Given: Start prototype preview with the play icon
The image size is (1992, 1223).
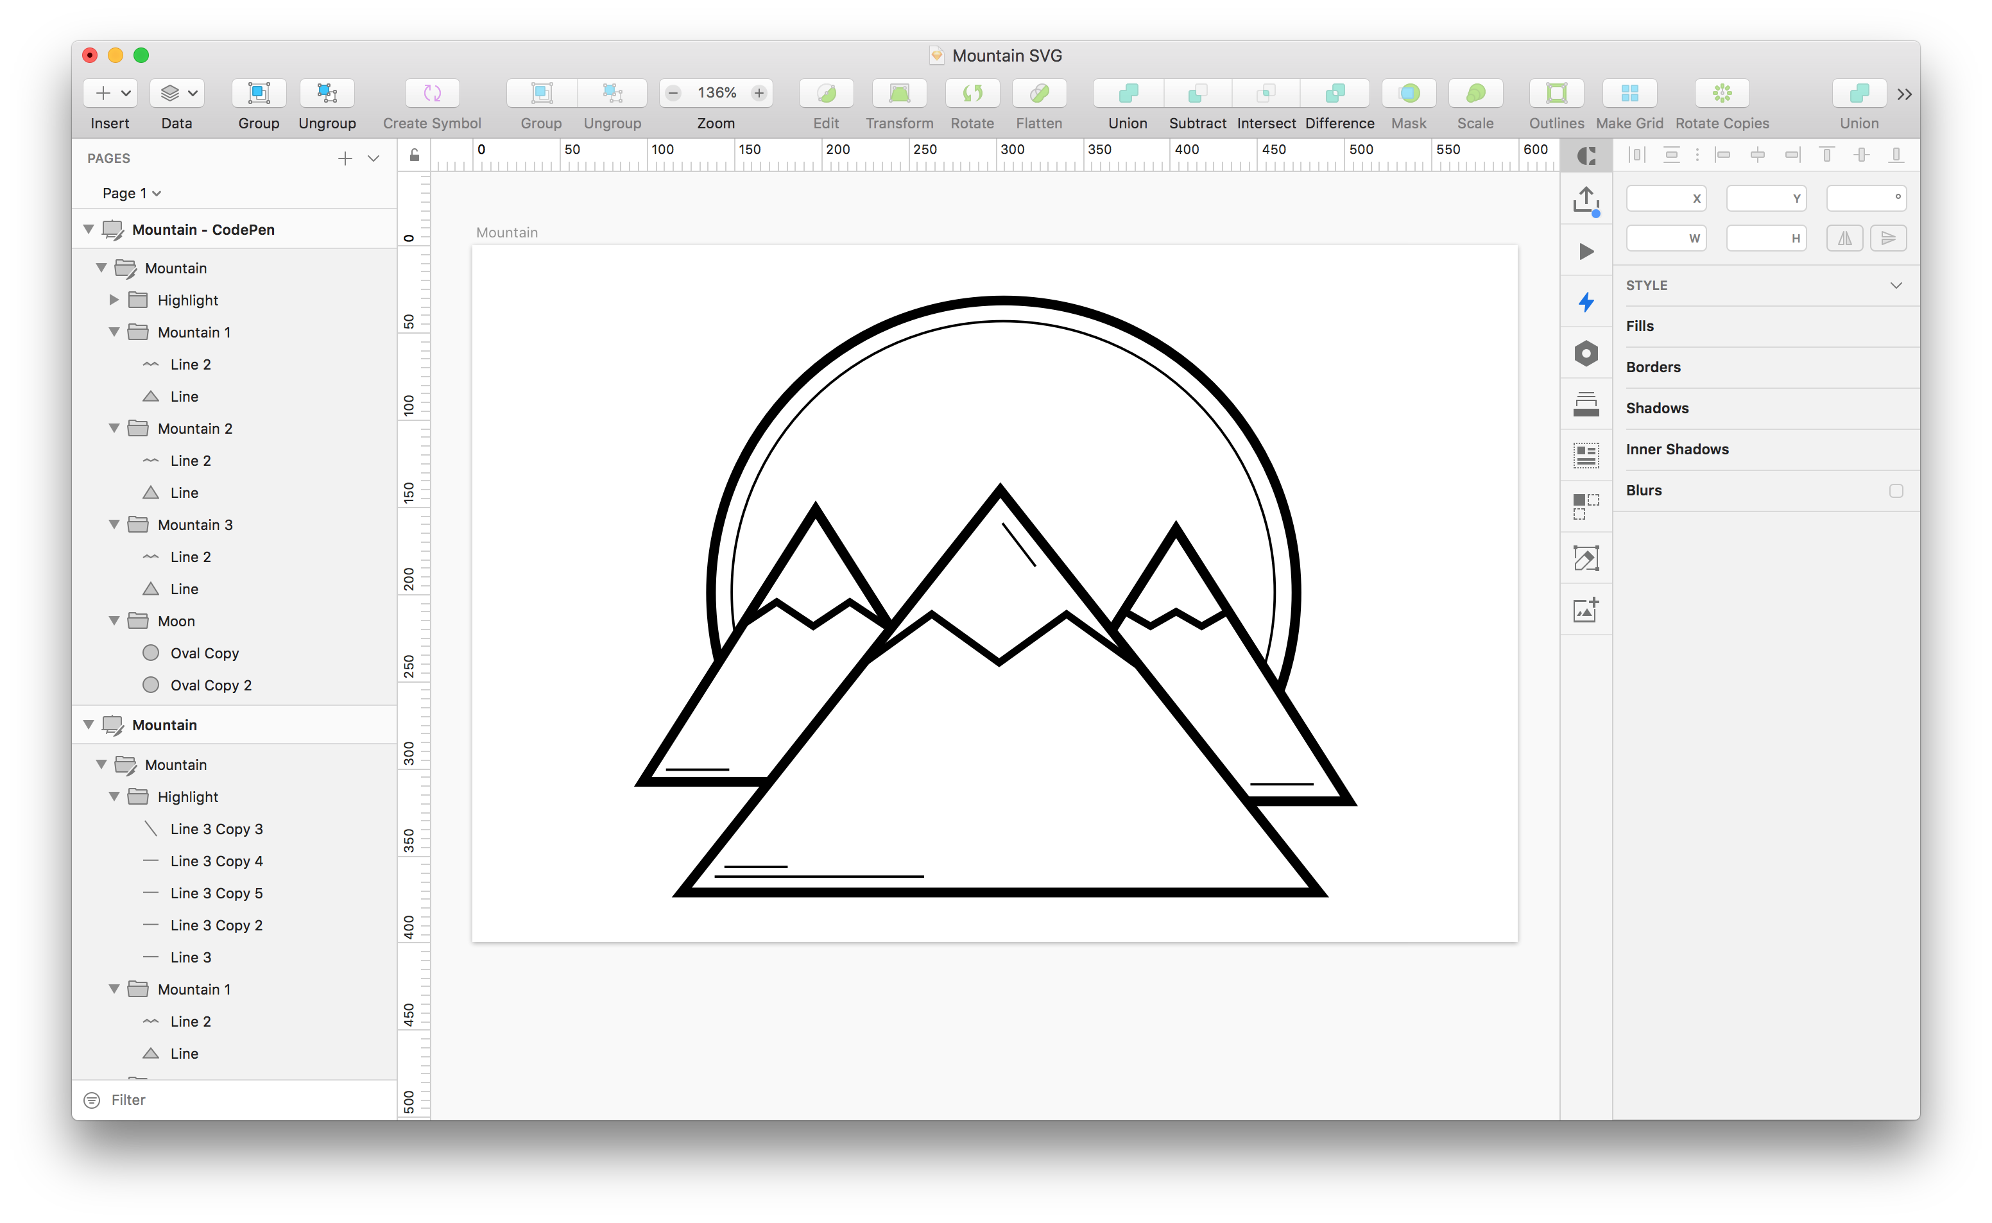Looking at the screenshot, I should tap(1586, 252).
